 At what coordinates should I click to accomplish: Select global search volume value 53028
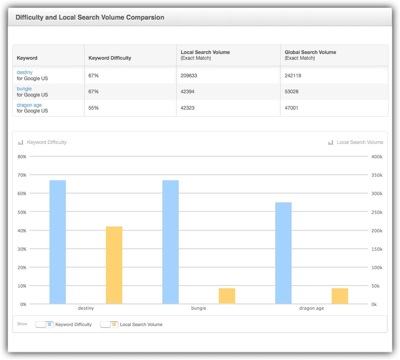pos(292,92)
